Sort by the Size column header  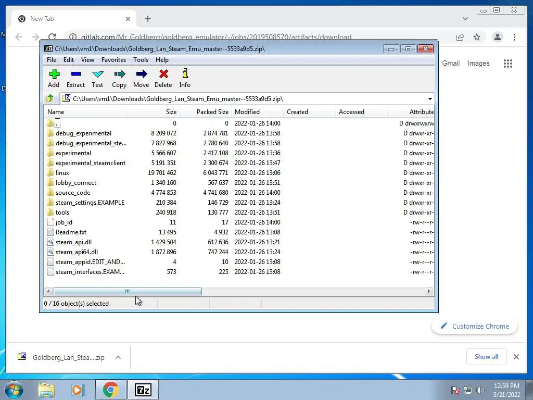point(154,112)
